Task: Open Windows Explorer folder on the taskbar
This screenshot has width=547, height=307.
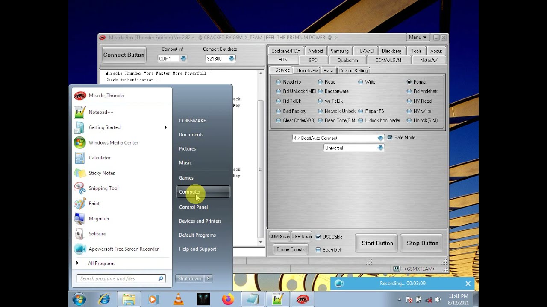Action: tap(129, 299)
